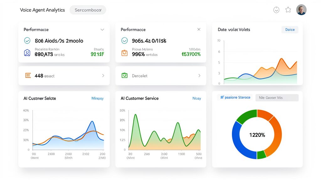Screen dimensions: 321x181
Task: Click the orange list icon beside 448
Action: pos(28,75)
